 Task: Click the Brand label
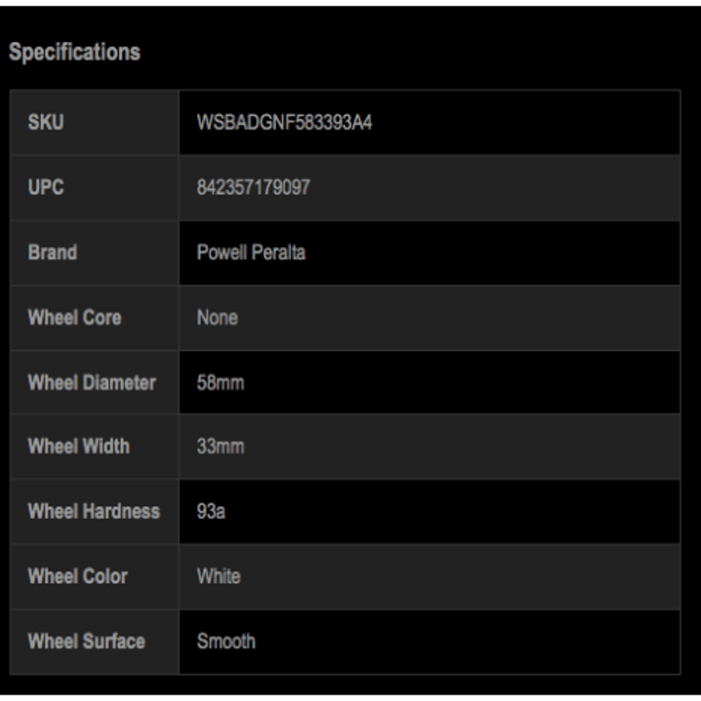(x=53, y=253)
